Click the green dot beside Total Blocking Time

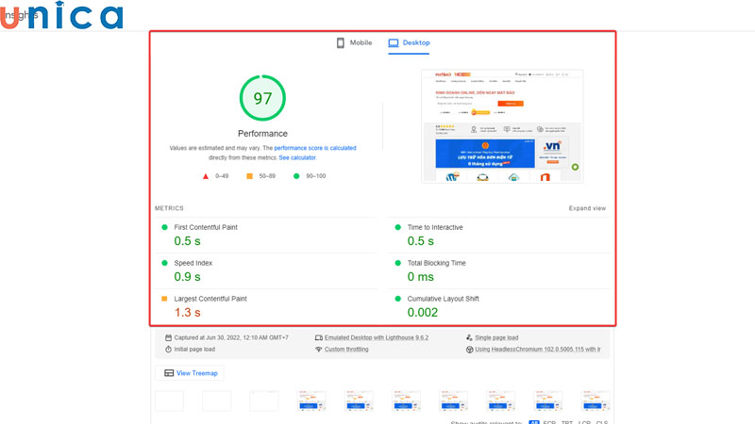click(x=397, y=263)
